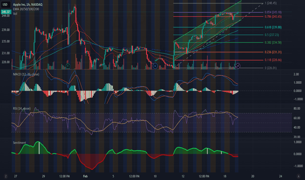
Task: Click Sentiment scale value 0.0000
Action: click(x=297, y=154)
